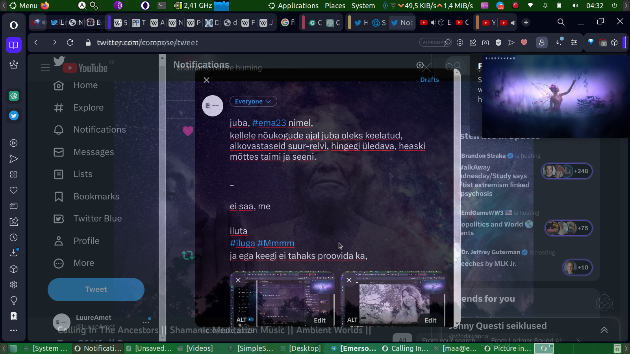The image size is (630, 354).
Task: Open the Menu button in top panel
Action: click(24, 6)
